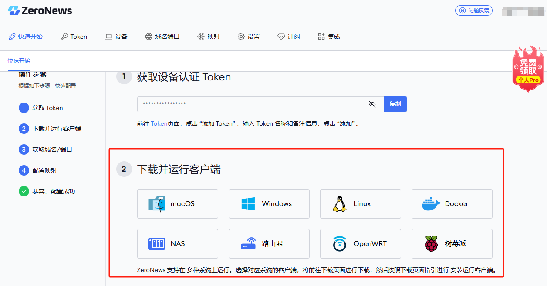Open the Docker client download option

pyautogui.click(x=452, y=204)
